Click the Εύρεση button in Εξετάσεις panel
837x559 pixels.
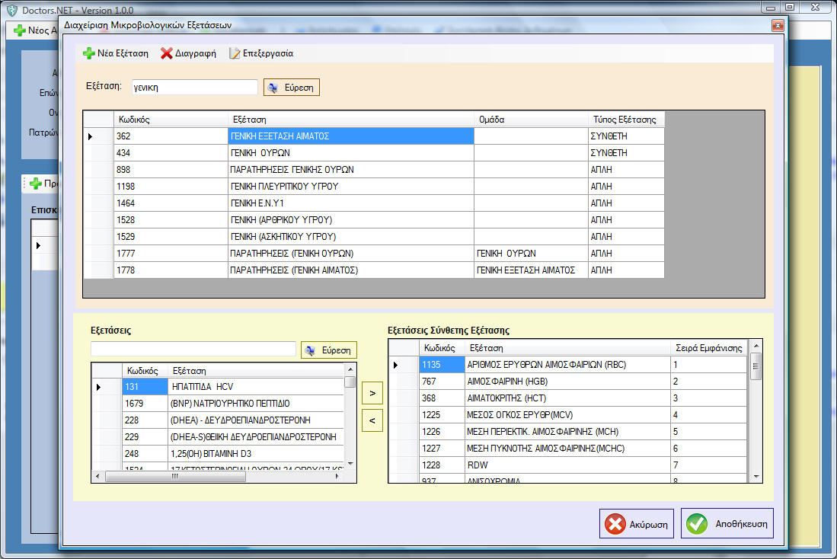[x=329, y=350]
